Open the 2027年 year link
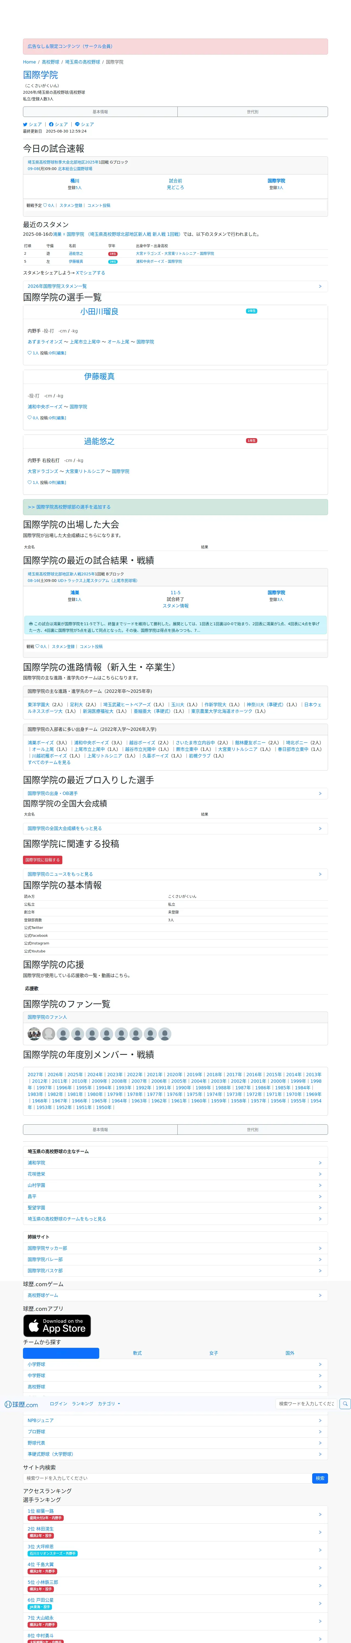 35,1075
